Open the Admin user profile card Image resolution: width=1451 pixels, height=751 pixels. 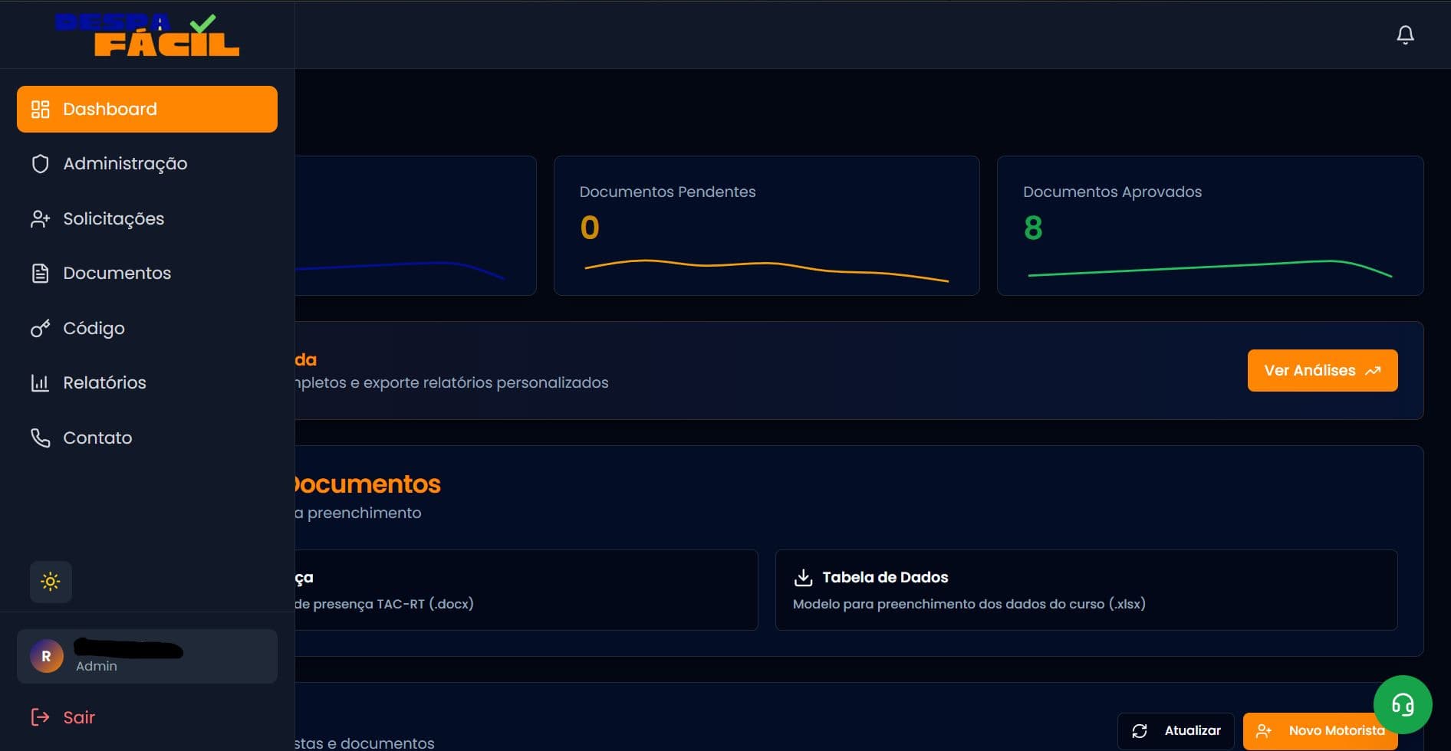[x=147, y=657]
